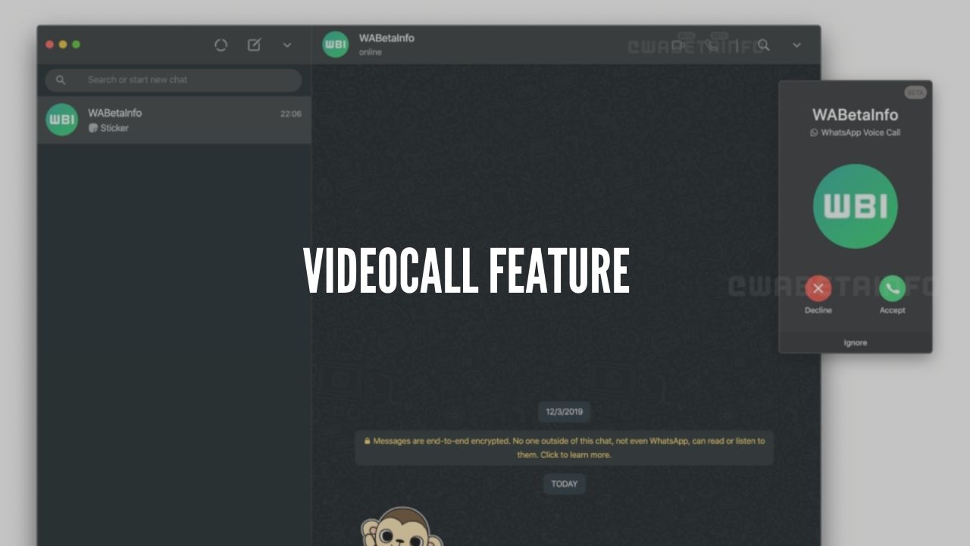Image resolution: width=970 pixels, height=546 pixels.
Task: Click the search icon in the sidebar
Action: (61, 80)
